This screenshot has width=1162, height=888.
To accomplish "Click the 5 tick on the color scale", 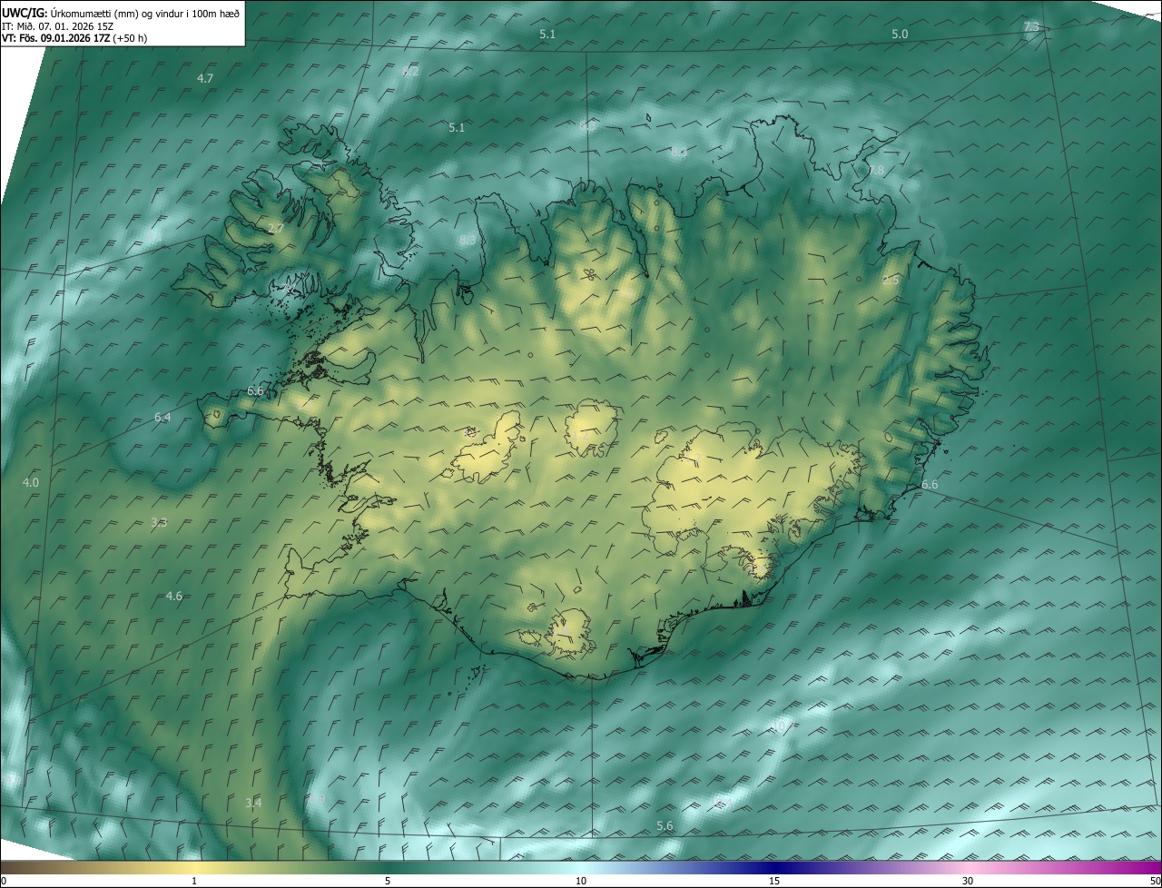I will pyautogui.click(x=388, y=882).
